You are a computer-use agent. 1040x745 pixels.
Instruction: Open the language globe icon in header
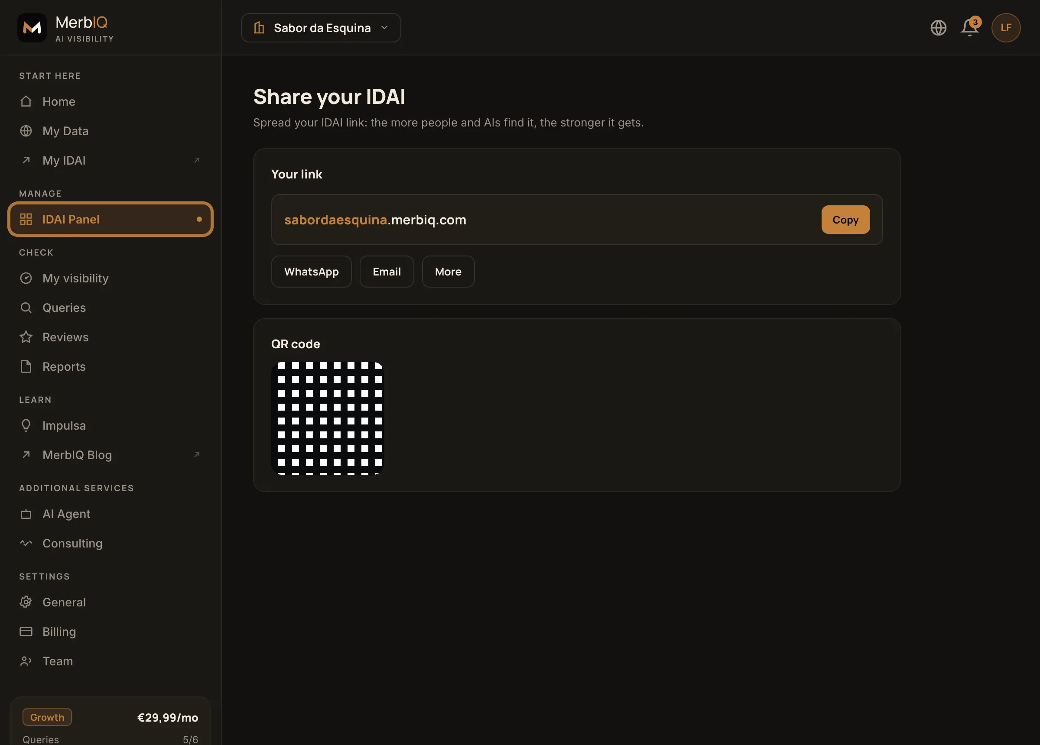pyautogui.click(x=938, y=28)
